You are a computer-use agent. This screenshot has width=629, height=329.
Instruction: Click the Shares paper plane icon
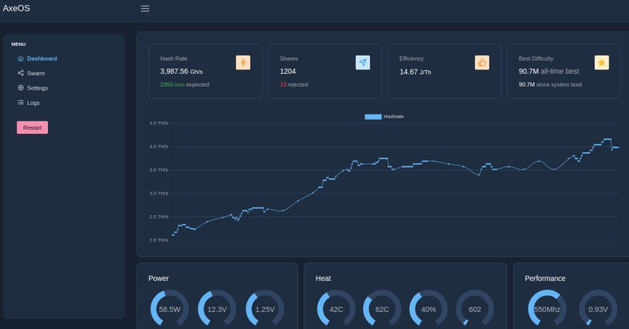click(x=363, y=63)
